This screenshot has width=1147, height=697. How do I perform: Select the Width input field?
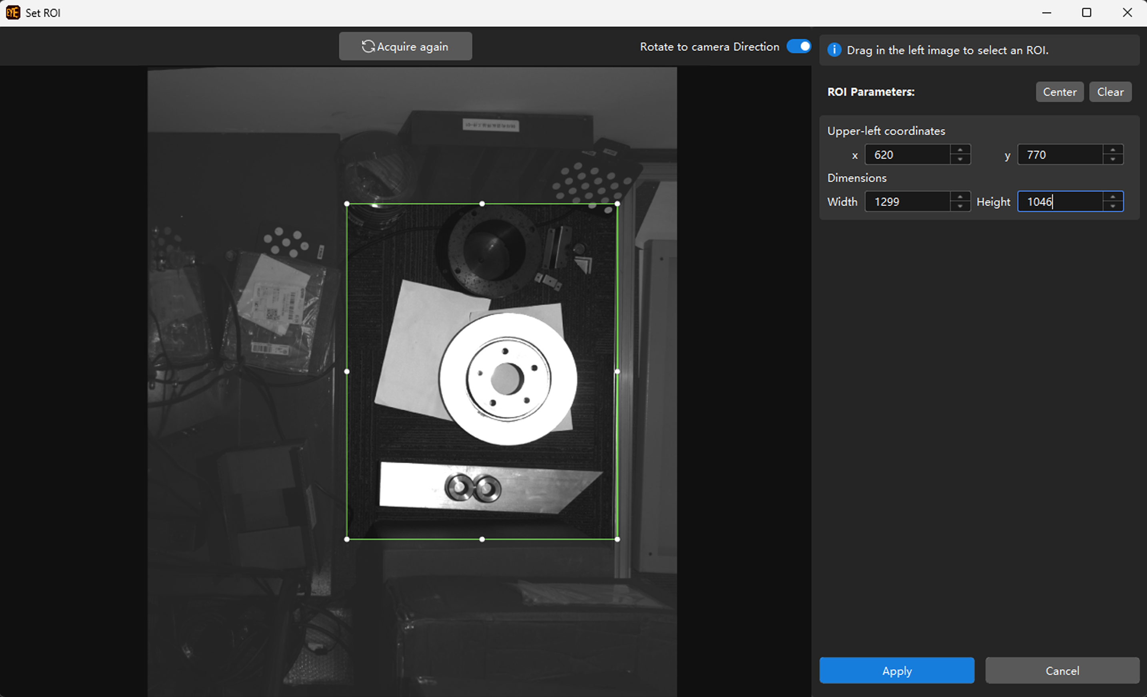[907, 201]
